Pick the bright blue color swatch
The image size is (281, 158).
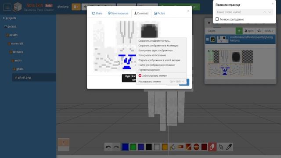[x=125, y=147]
